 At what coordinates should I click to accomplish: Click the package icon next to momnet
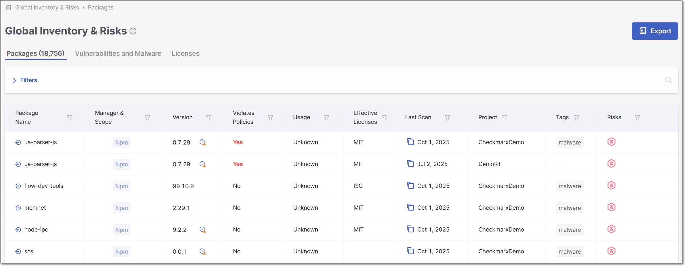[18, 208]
